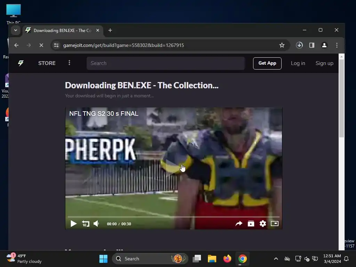Open network tray icon
The width and height of the screenshot is (356, 267).
pos(298,259)
